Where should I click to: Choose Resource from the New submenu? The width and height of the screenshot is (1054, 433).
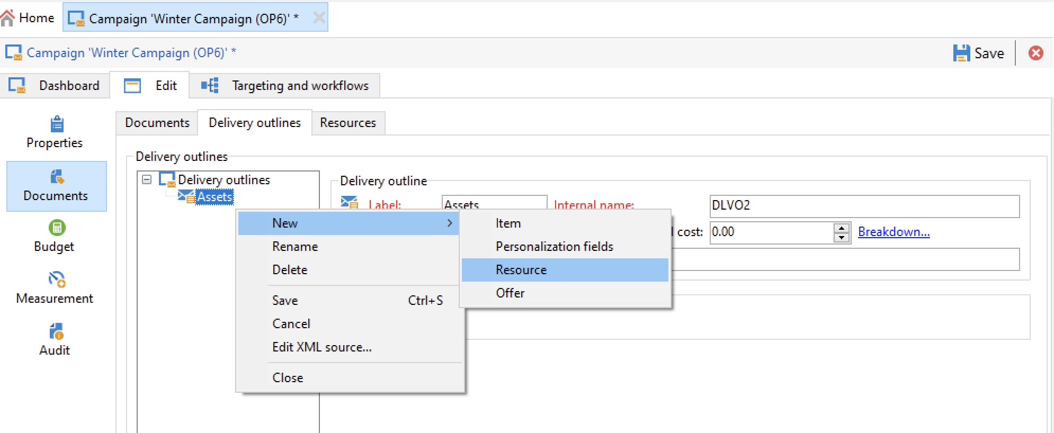(x=521, y=270)
